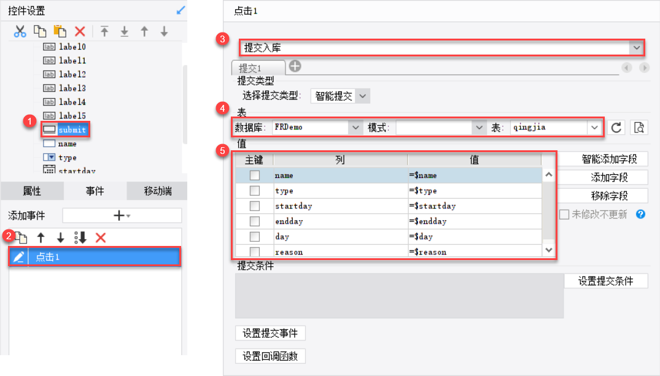Toggle primary key checkbox for day row
The width and height of the screenshot is (660, 376).
[x=255, y=236]
